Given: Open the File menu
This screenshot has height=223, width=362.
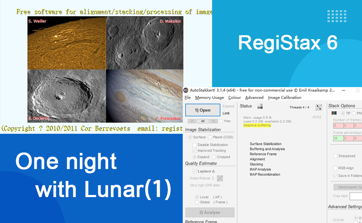Looking at the screenshot, I should click(187, 97).
